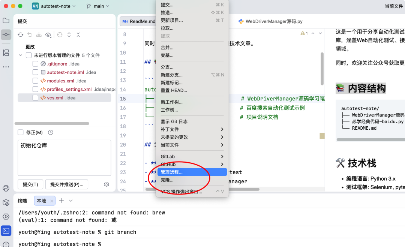Choose 提交... menu item

192,4
